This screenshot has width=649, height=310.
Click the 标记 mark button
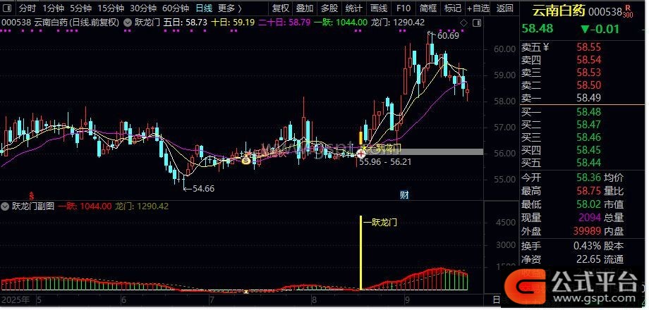[452, 8]
